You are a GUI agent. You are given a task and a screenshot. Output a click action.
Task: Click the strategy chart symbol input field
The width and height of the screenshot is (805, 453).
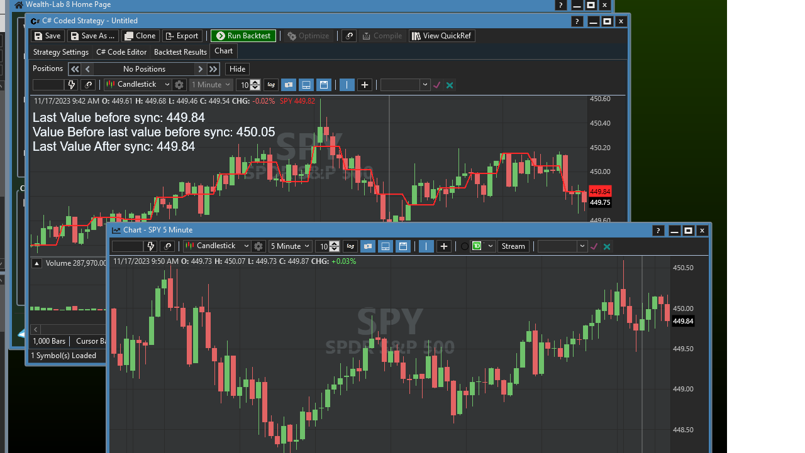(x=48, y=85)
